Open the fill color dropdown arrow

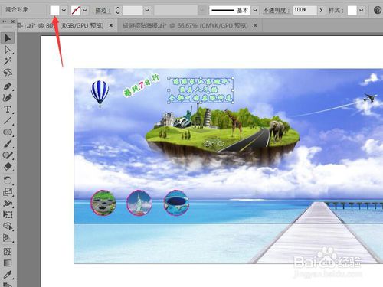(64, 10)
